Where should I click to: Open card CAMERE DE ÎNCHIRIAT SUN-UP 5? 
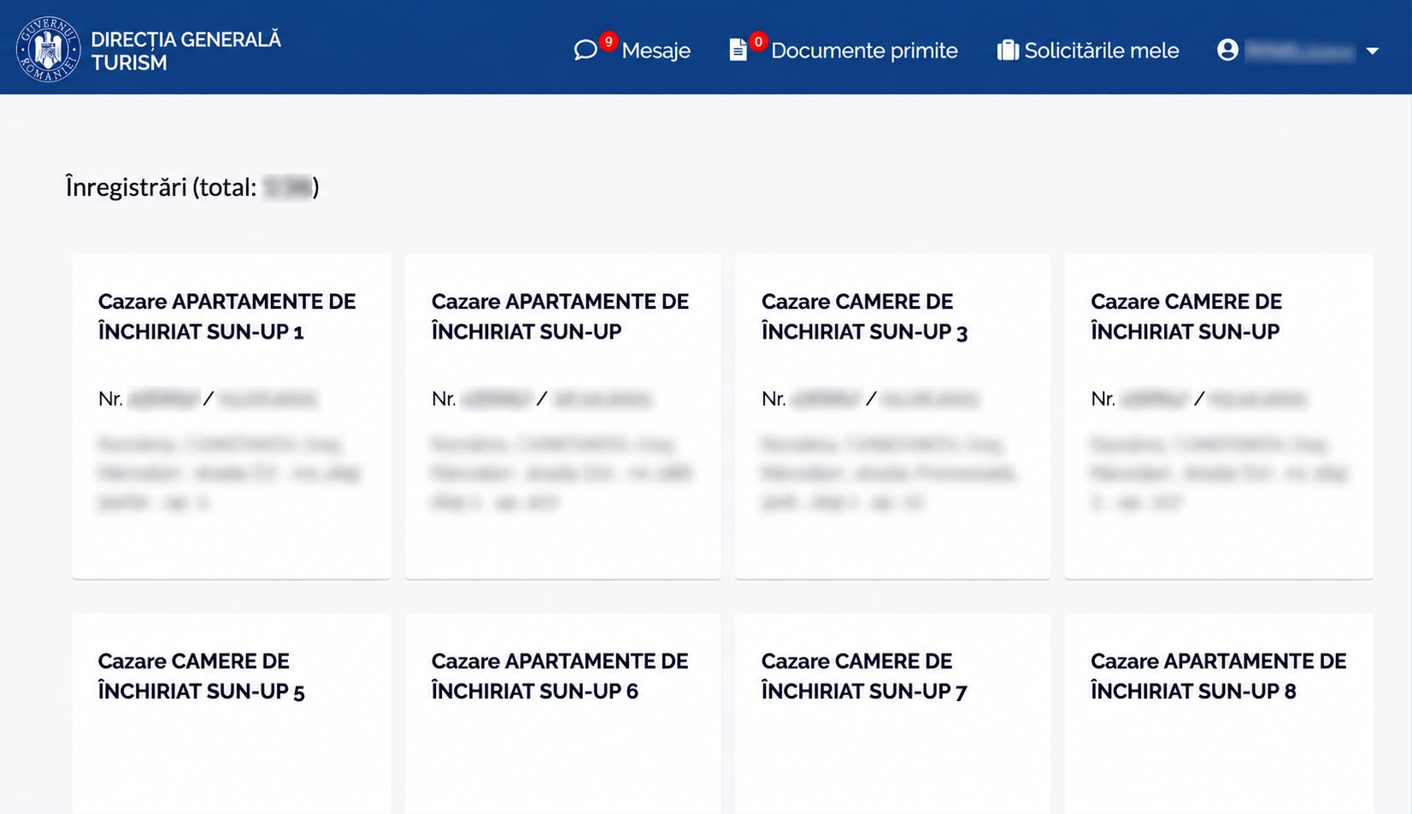click(x=232, y=714)
